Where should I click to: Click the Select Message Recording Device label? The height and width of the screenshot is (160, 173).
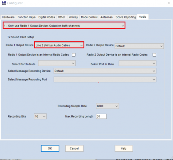(29, 71)
